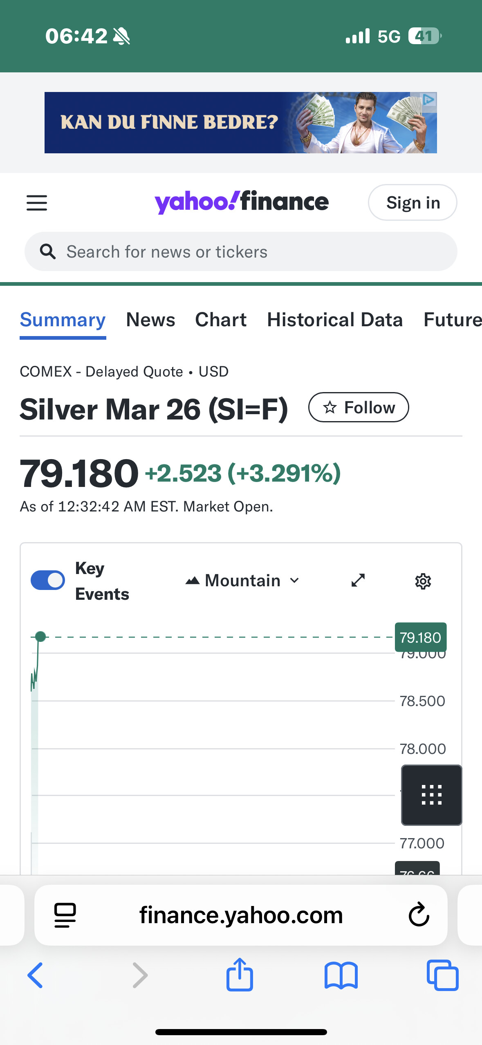The height and width of the screenshot is (1045, 482).
Task: Open Safari share sheet
Action: point(240,975)
